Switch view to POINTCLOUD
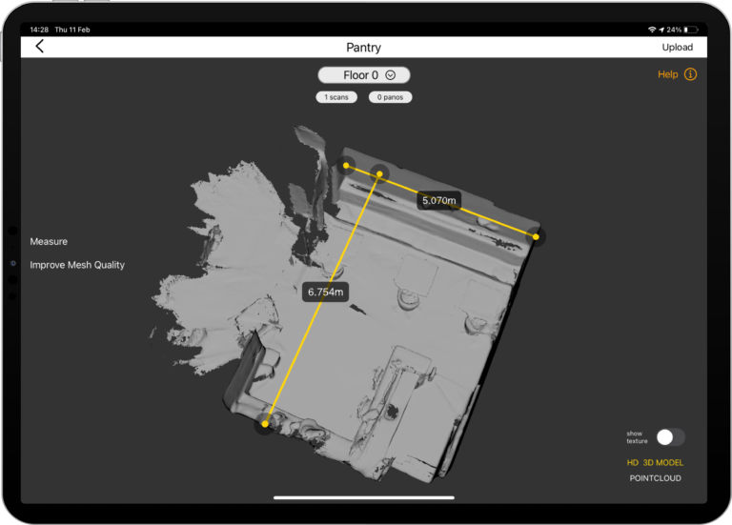This screenshot has width=732, height=525. [655, 478]
